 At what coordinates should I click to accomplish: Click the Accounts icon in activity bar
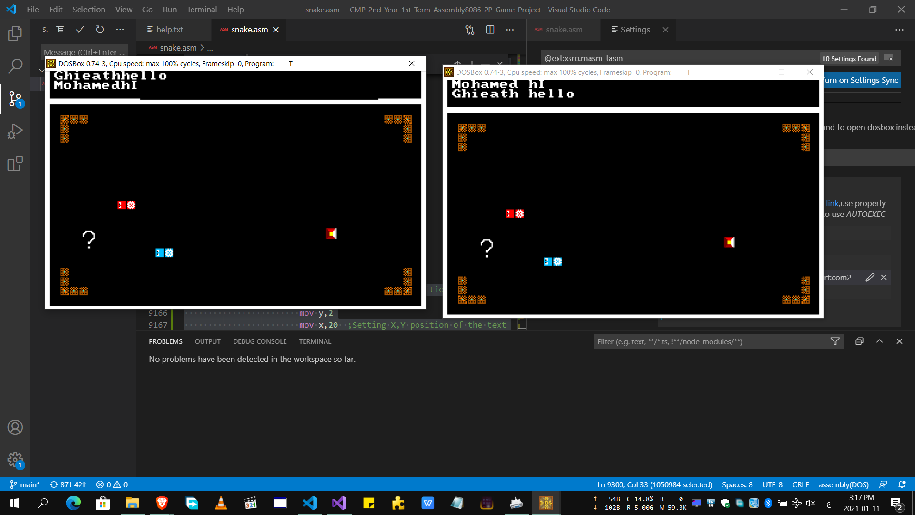click(15, 427)
